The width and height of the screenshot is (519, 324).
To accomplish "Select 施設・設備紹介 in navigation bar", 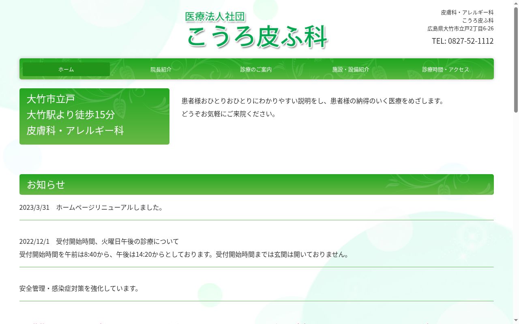I will pos(351,69).
